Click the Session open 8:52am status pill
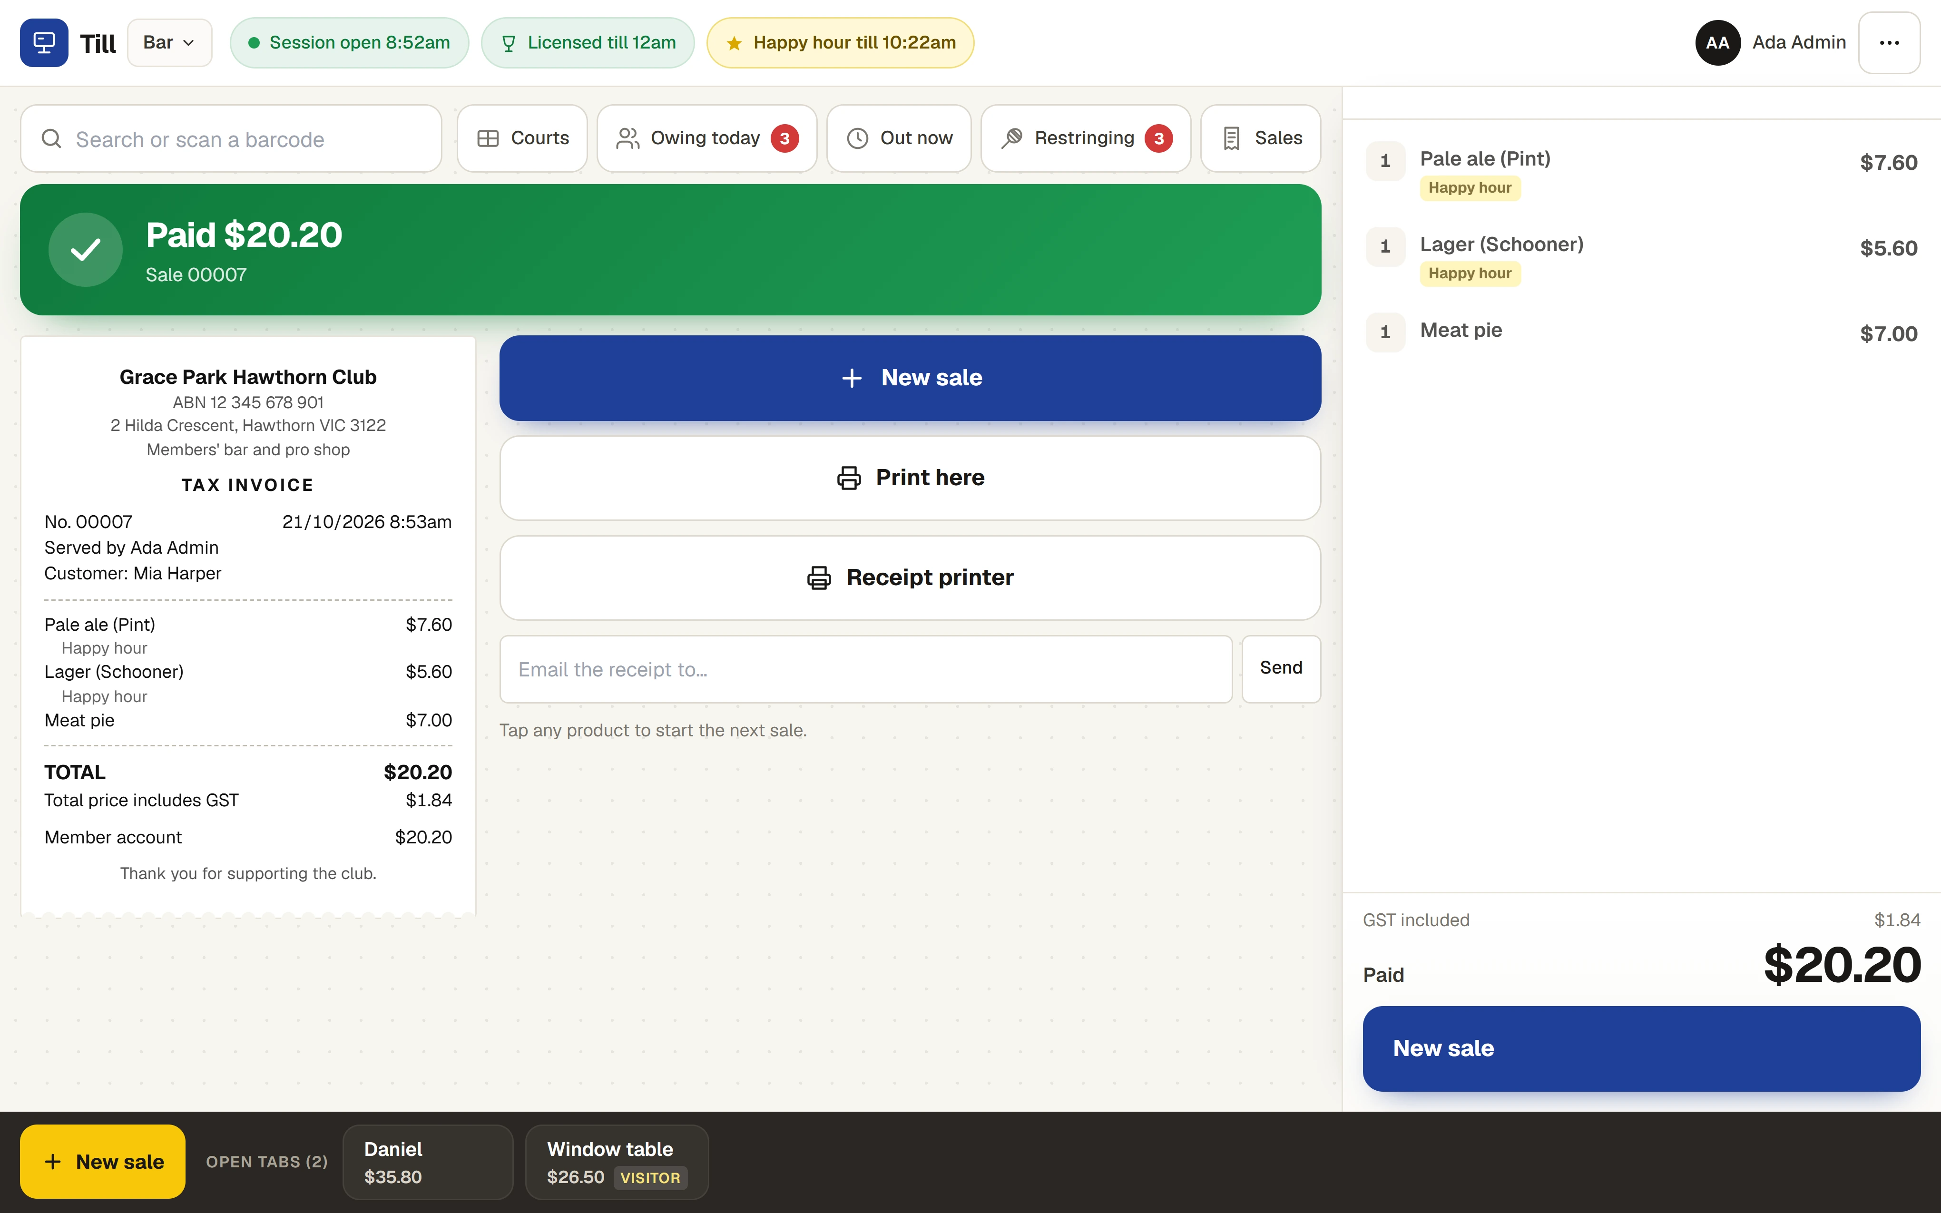The height and width of the screenshot is (1213, 1941). 349,42
